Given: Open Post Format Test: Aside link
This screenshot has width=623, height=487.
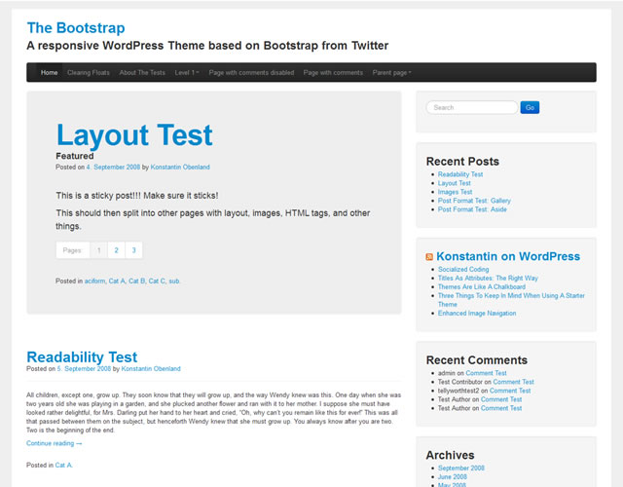Looking at the screenshot, I should pos(472,209).
